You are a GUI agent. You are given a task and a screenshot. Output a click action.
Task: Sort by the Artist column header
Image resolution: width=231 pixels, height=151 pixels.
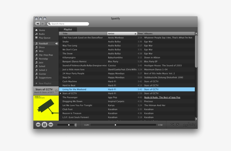[122, 33]
